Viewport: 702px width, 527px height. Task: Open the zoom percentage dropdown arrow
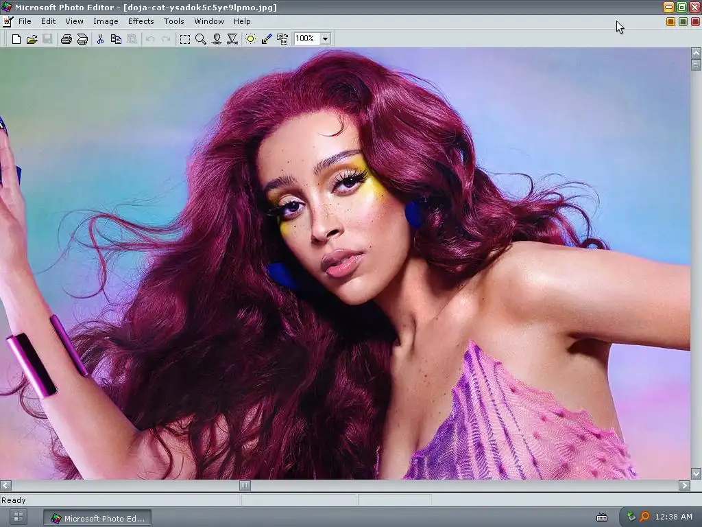tap(326, 39)
